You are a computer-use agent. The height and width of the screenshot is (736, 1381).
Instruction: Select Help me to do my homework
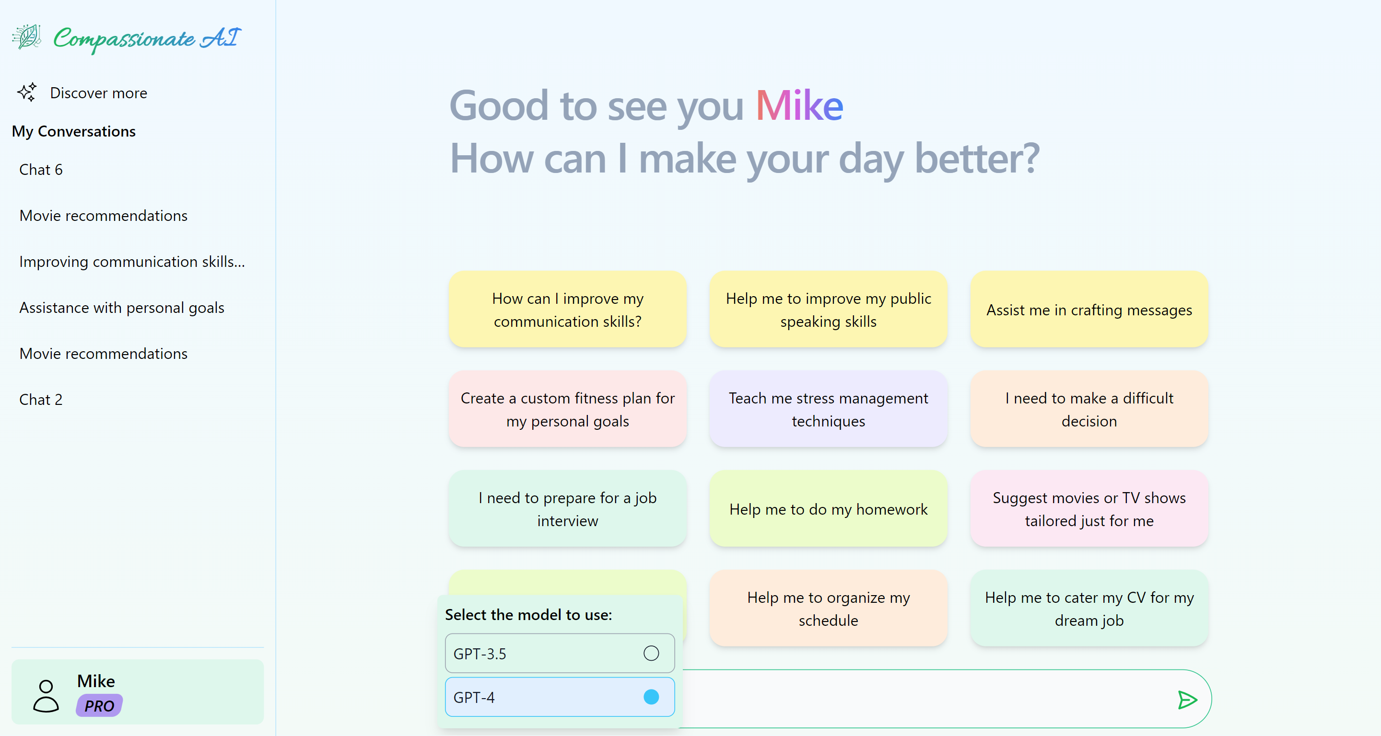[828, 509]
